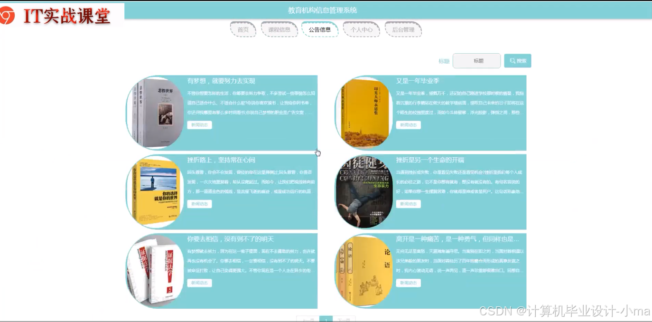This screenshot has width=652, height=322.
Task: Click 新闻动态 tag under 挫折是另一个生命的开端
Action: click(x=409, y=204)
